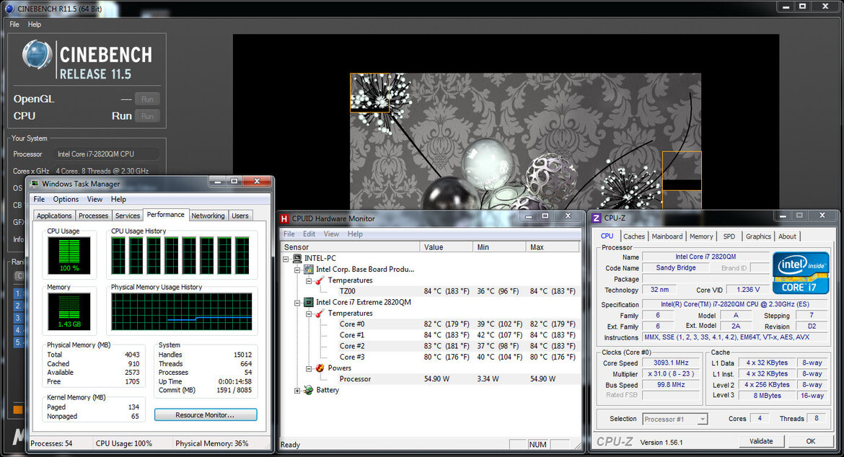Click the CINEBENCH sphere logo

coord(37,55)
